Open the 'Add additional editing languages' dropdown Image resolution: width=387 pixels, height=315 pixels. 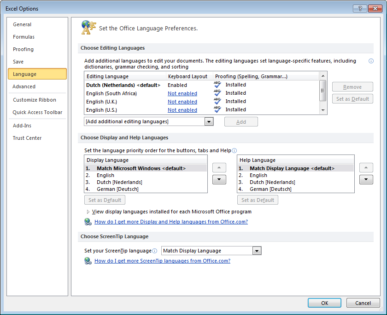(209, 121)
